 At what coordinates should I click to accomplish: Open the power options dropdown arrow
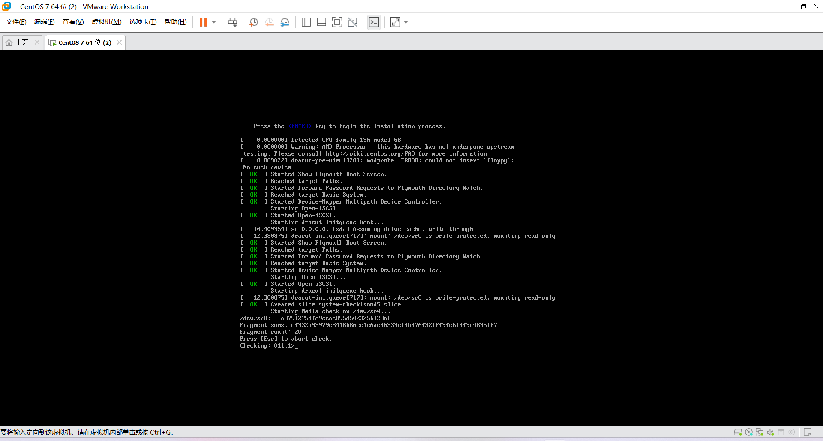(x=214, y=22)
